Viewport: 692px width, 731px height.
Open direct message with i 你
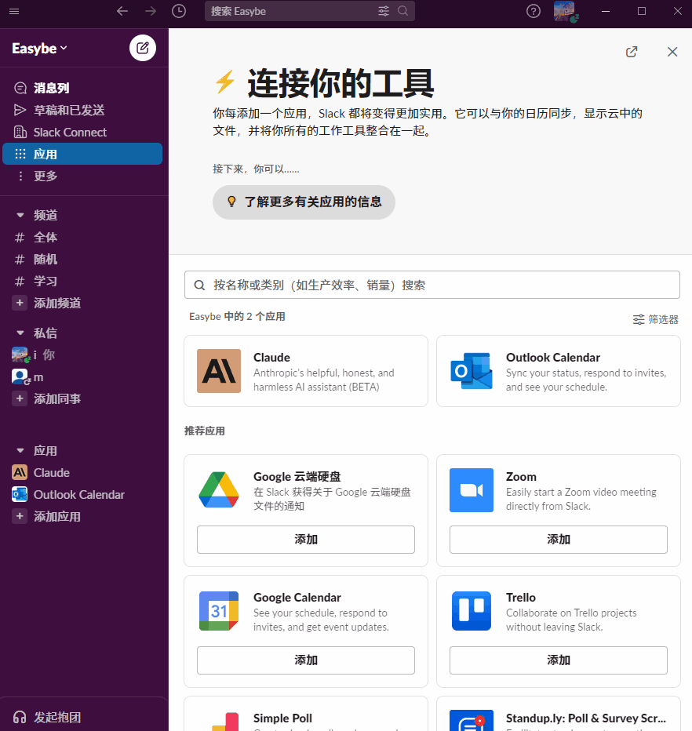(82, 355)
